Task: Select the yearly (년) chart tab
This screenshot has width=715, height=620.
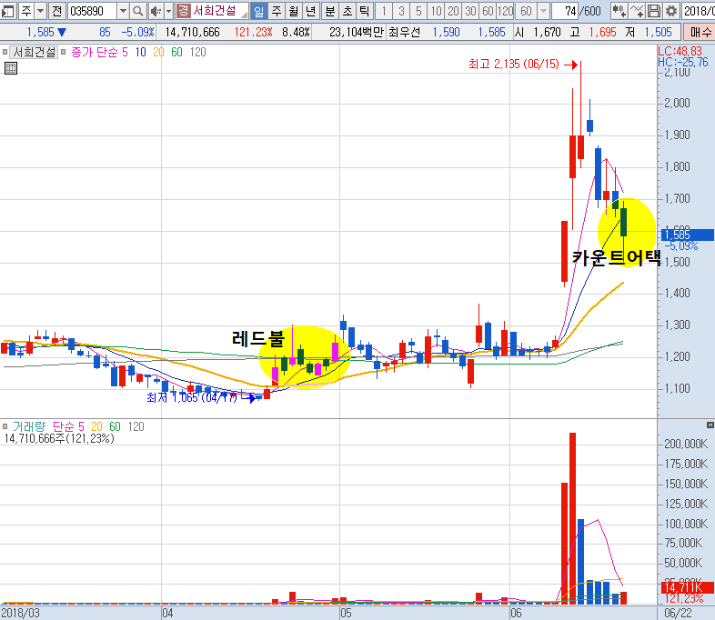Action: click(310, 11)
